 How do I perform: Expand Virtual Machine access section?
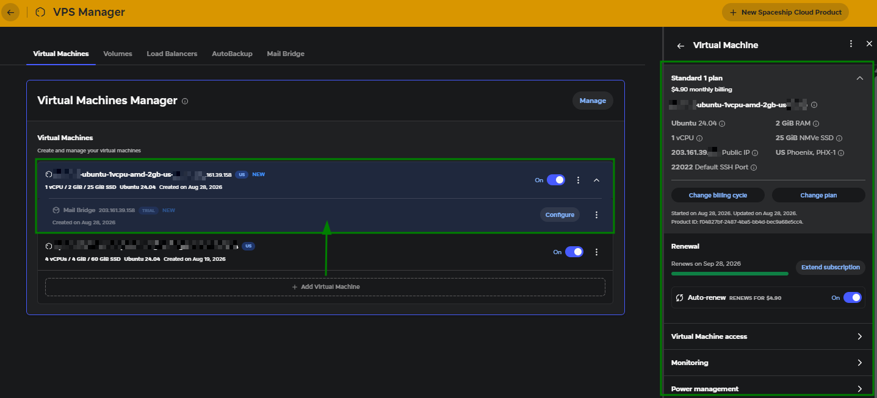tap(768, 336)
